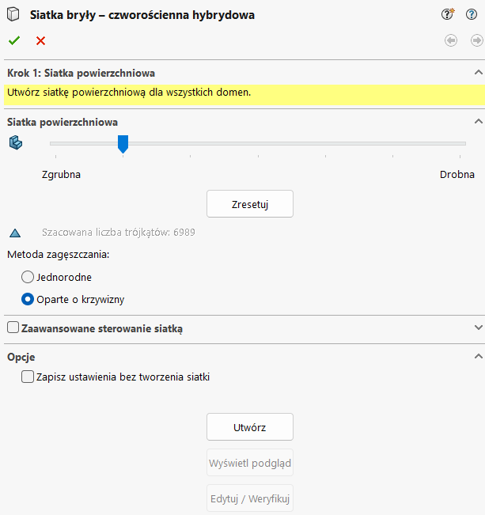
Task: Click the What's New help icon with star
Action: [448, 14]
